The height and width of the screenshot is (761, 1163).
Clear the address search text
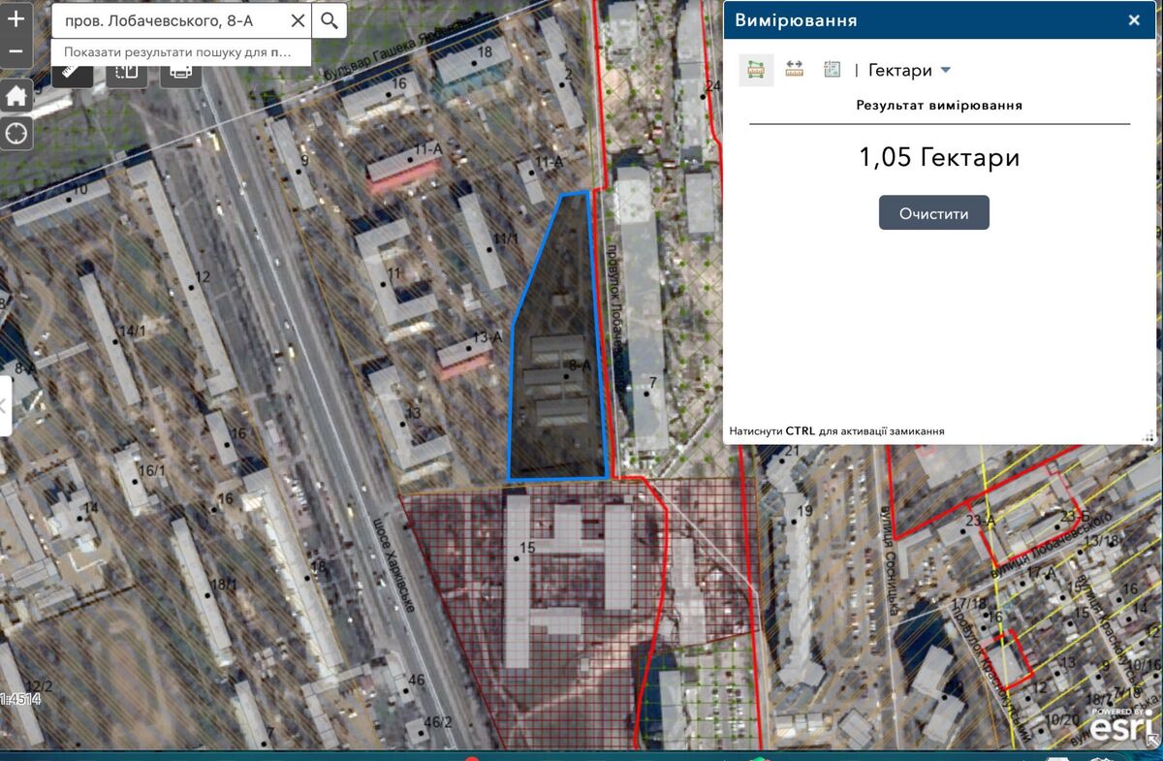(x=299, y=20)
